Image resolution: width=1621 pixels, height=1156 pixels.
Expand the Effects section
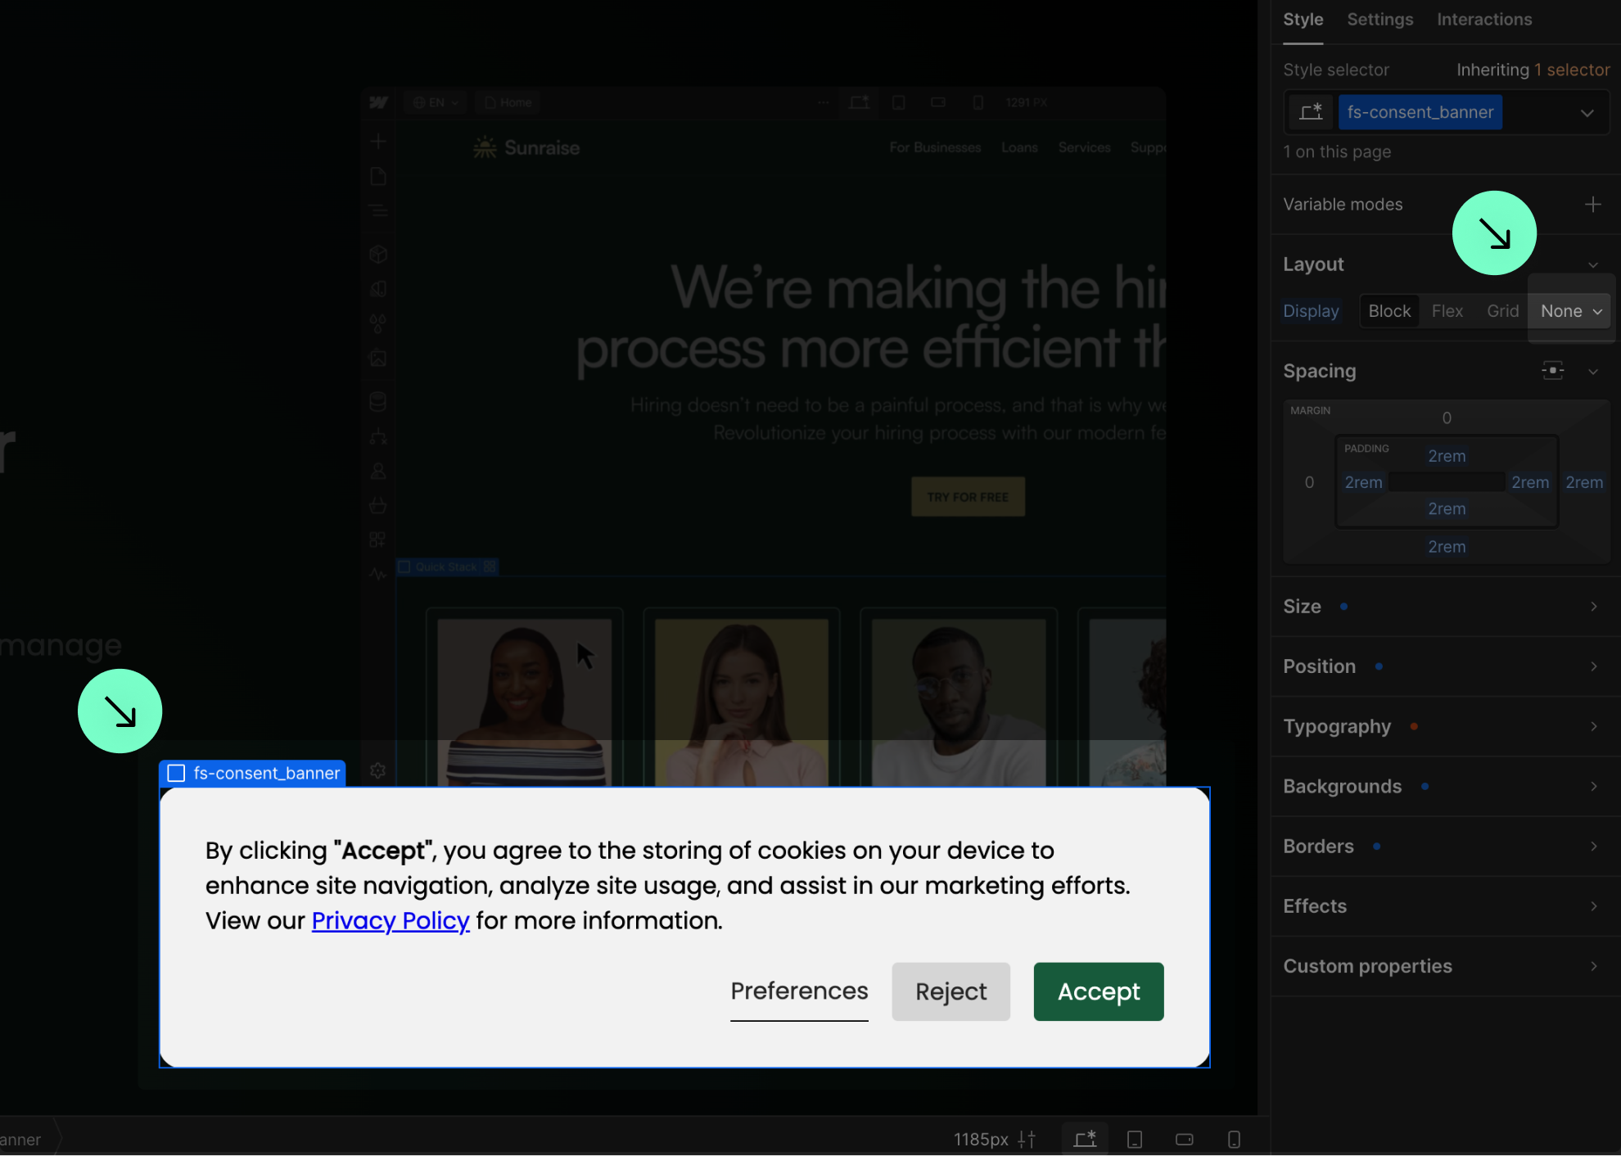point(1445,906)
